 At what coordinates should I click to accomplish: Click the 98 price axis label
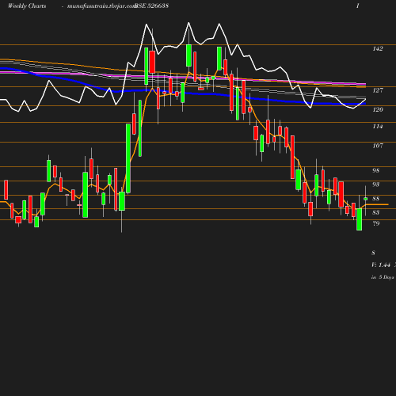(376, 170)
